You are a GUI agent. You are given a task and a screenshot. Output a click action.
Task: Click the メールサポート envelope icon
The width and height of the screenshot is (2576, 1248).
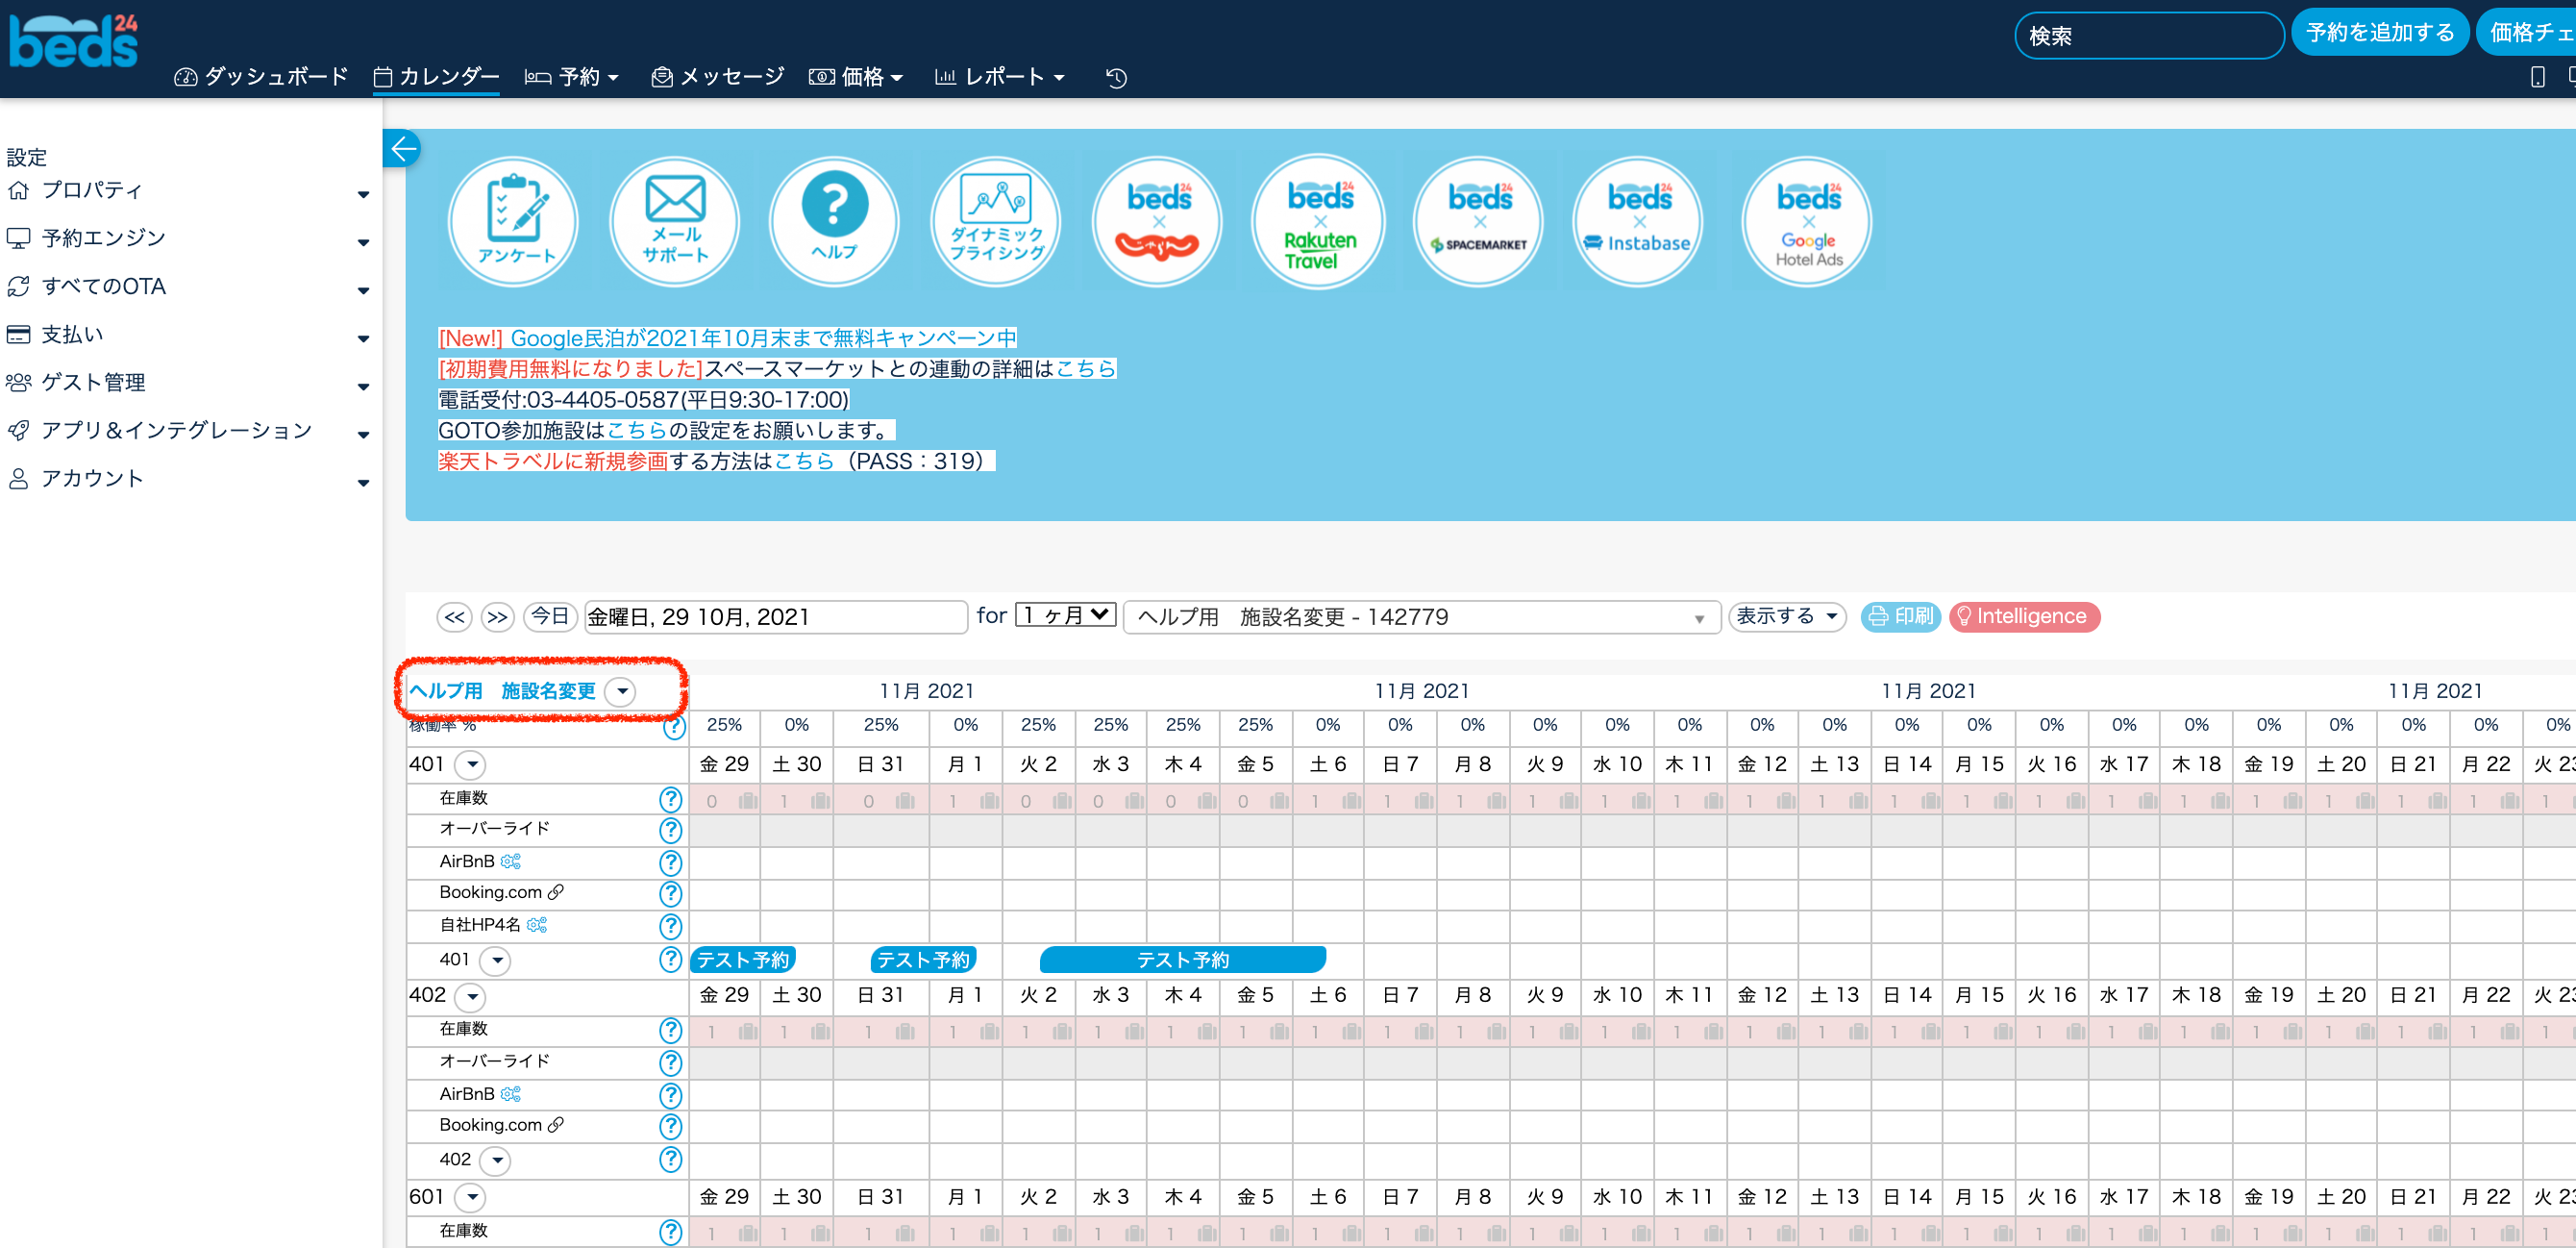pos(675,221)
